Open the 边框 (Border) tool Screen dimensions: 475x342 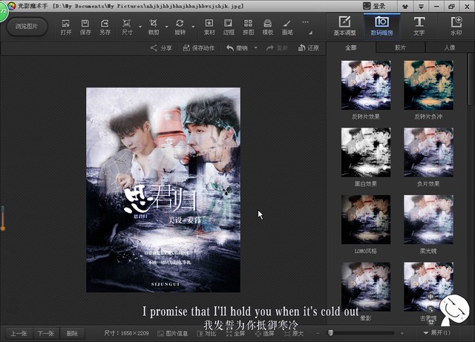[229, 27]
